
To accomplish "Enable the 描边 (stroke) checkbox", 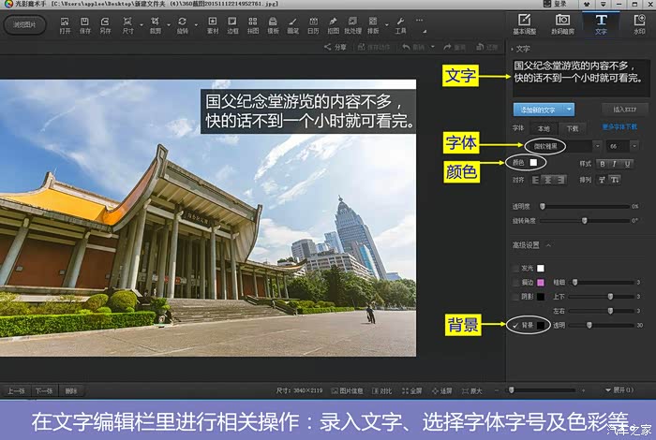I will coord(514,282).
